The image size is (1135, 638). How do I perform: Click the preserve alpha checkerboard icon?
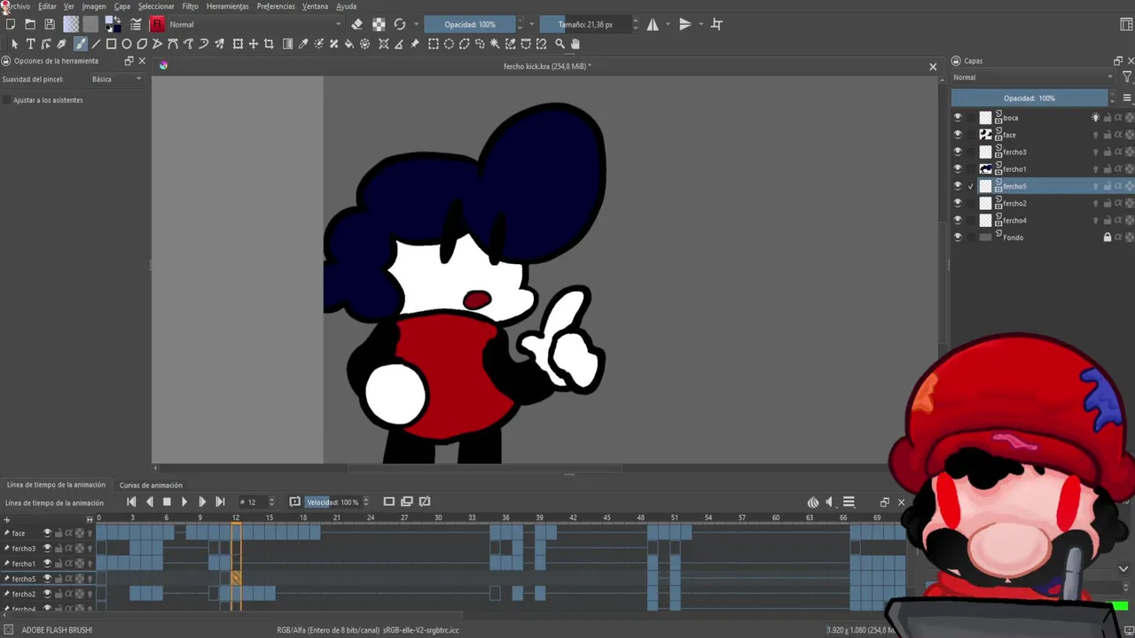click(x=379, y=25)
